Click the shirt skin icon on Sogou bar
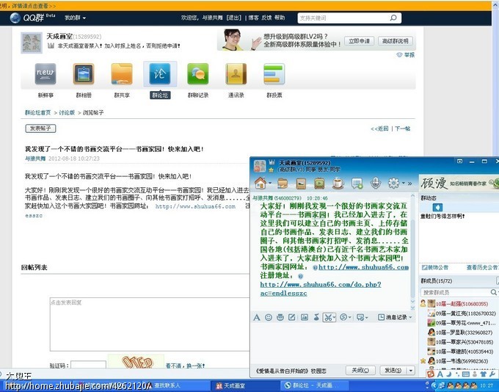499x392 pixels. pyautogui.click(x=483, y=374)
